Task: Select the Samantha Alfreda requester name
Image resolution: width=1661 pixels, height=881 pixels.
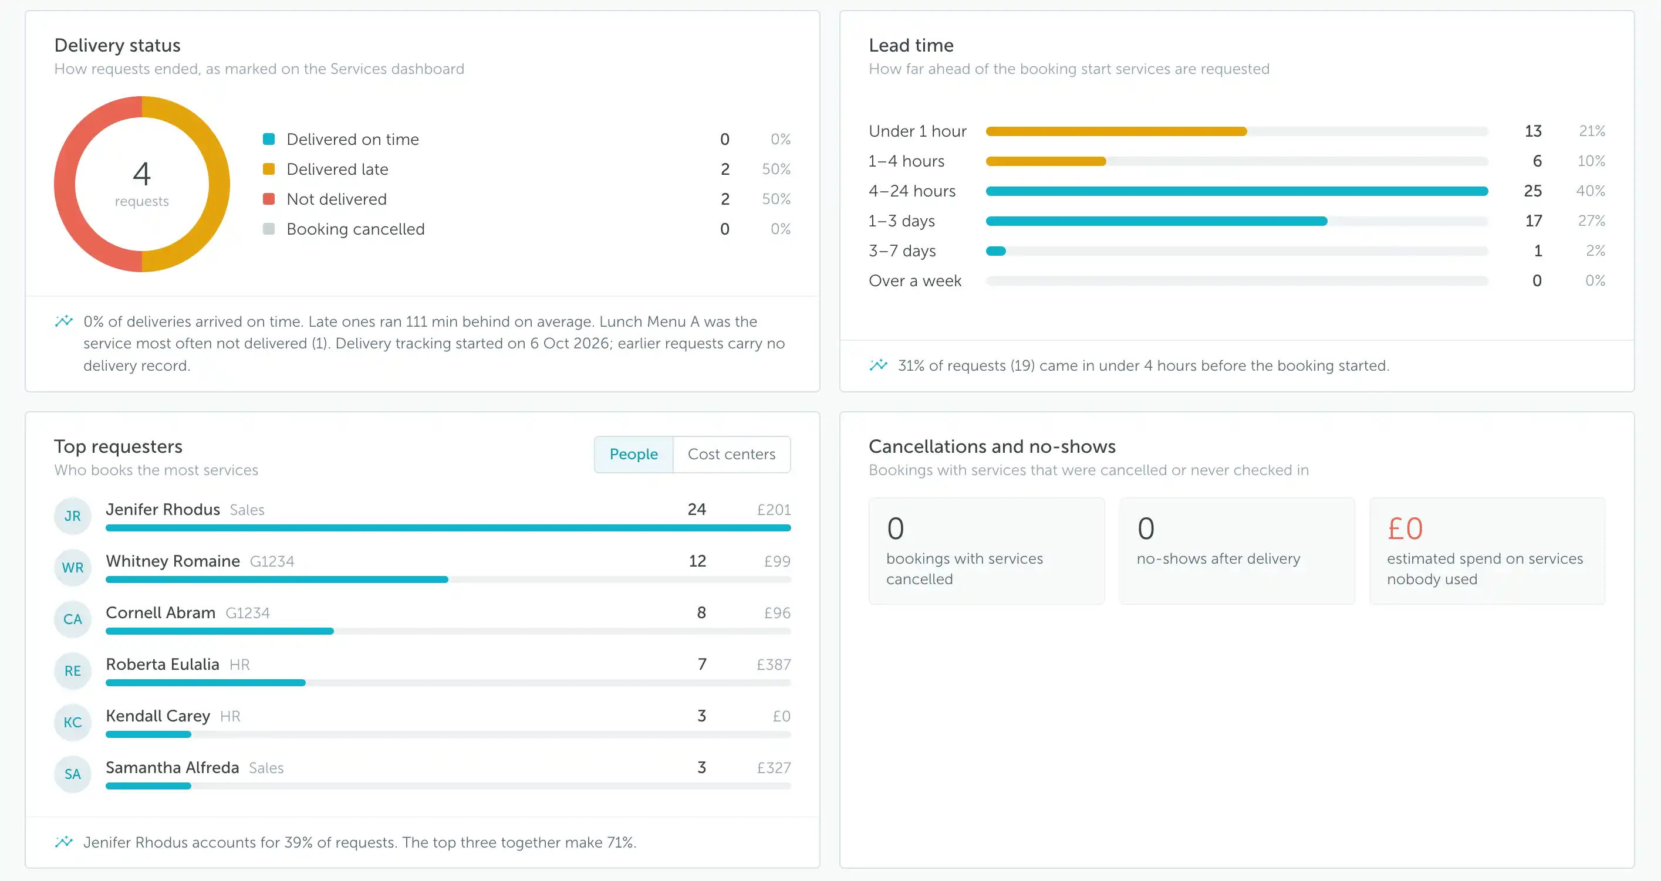Action: [x=172, y=767]
